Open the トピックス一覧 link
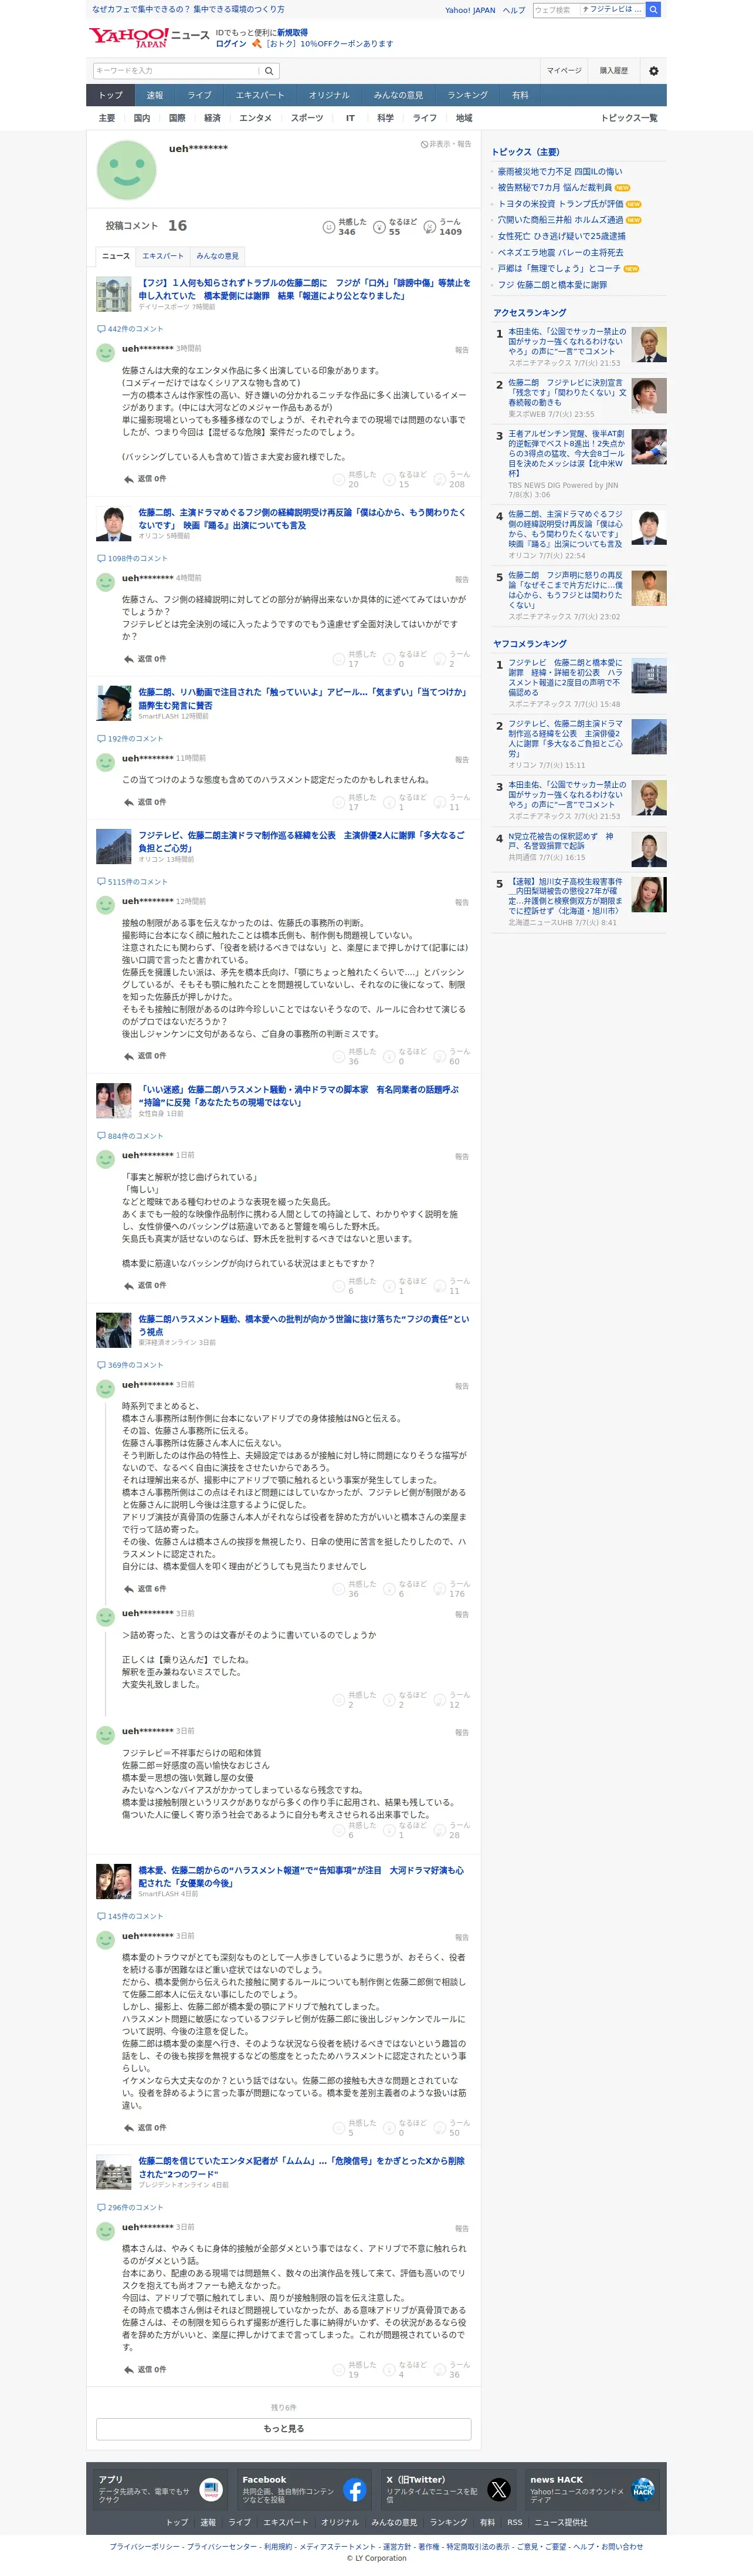 pos(629,118)
